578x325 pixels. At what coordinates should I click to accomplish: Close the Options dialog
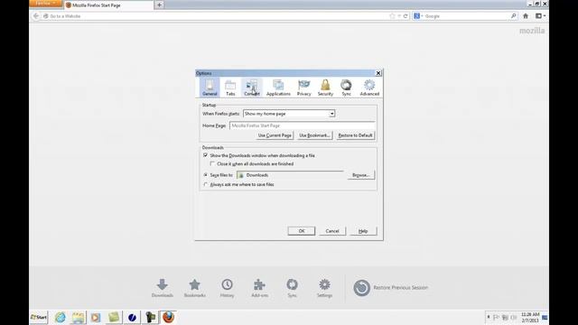click(x=378, y=73)
